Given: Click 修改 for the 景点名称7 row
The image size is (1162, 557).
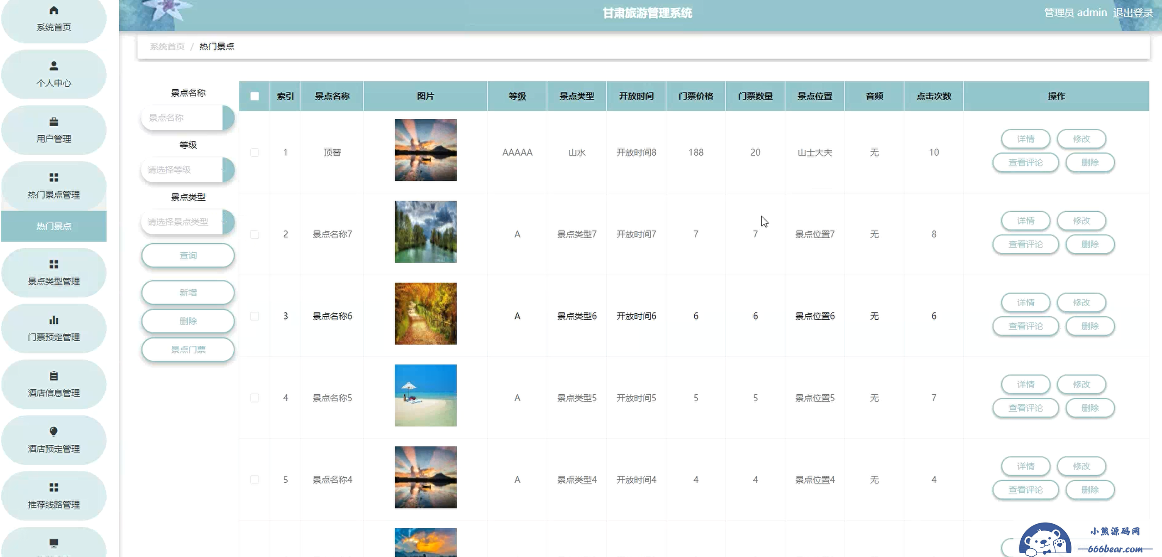Looking at the screenshot, I should [1081, 220].
